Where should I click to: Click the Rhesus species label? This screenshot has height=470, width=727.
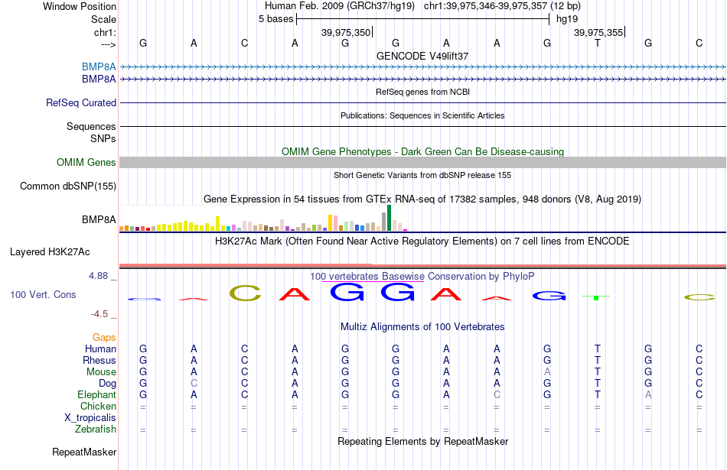[99, 360]
